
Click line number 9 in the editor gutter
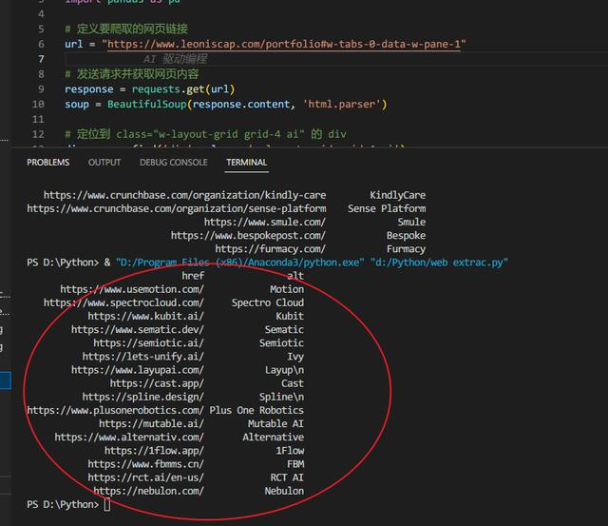(x=41, y=88)
